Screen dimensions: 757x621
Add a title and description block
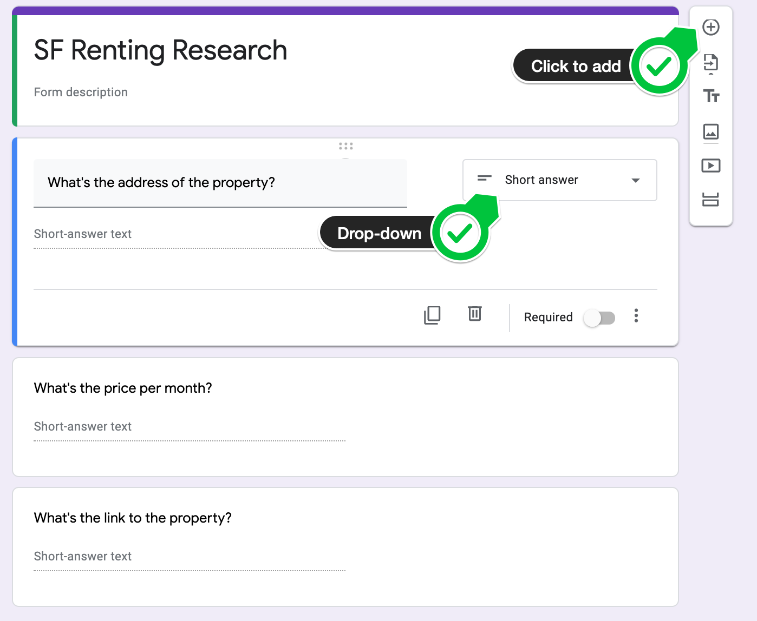pyautogui.click(x=711, y=96)
